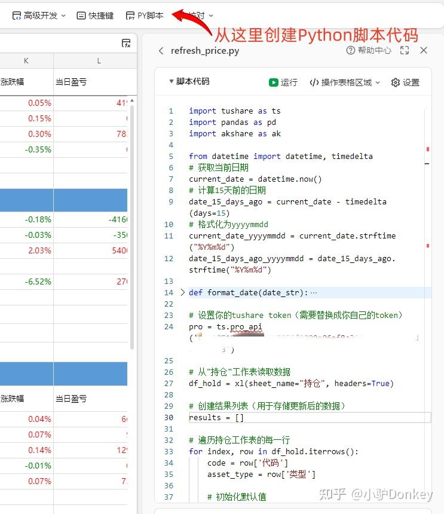Image resolution: width=444 pixels, height=514 pixels.
Task: Click line number 14 in gutter
Action: pyautogui.click(x=169, y=292)
